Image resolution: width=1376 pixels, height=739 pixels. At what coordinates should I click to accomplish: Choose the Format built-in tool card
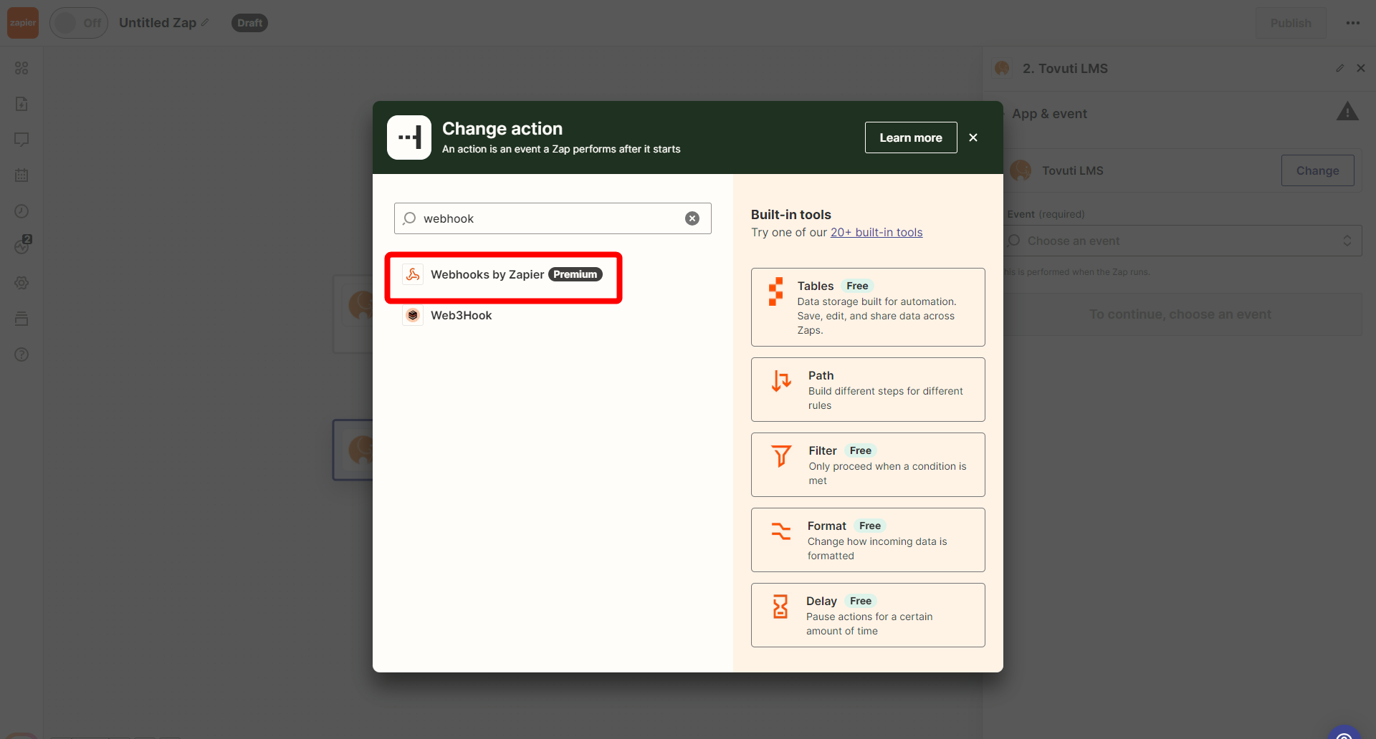868,540
